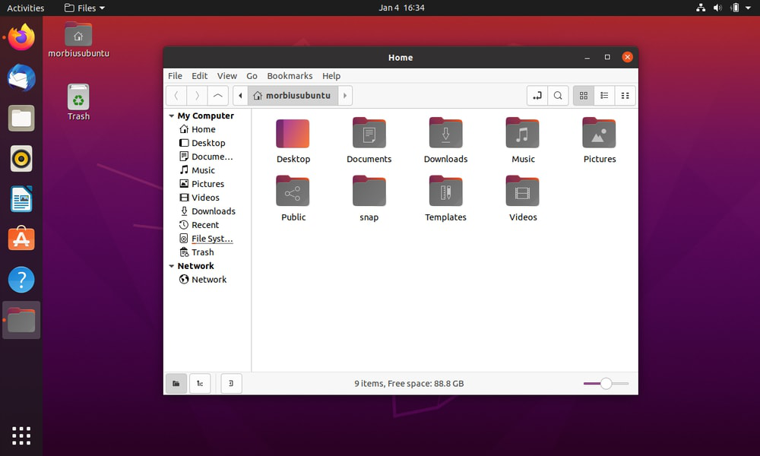
Task: Open the Go menu
Action: (252, 76)
